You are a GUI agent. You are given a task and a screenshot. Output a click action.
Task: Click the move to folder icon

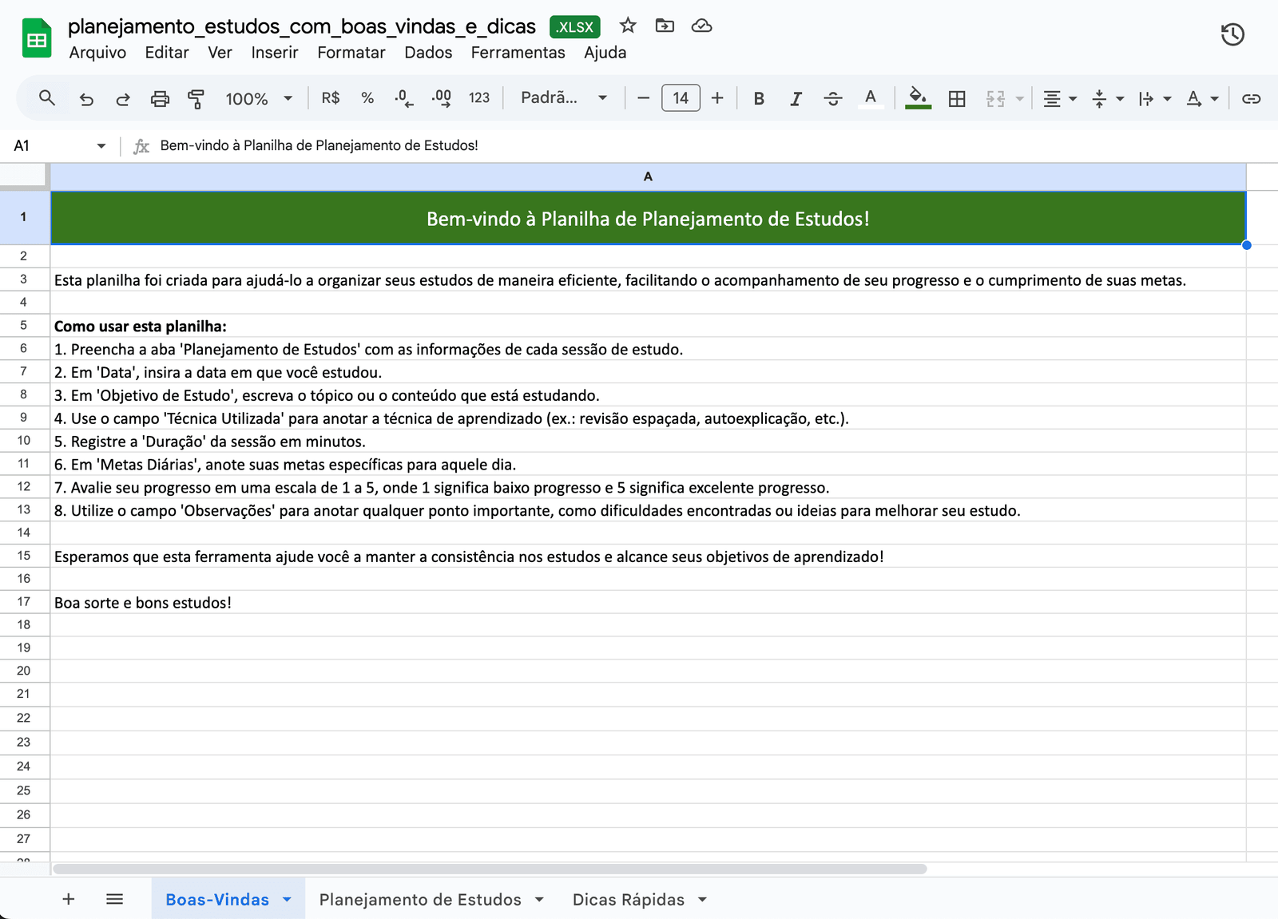point(665,26)
